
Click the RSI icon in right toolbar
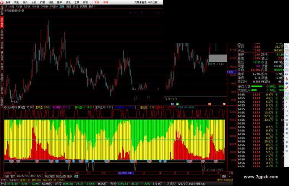(287, 74)
